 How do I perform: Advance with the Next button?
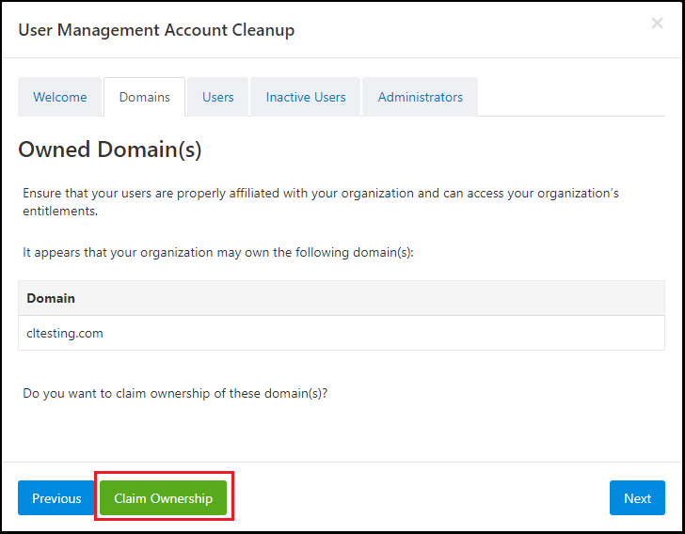(637, 497)
